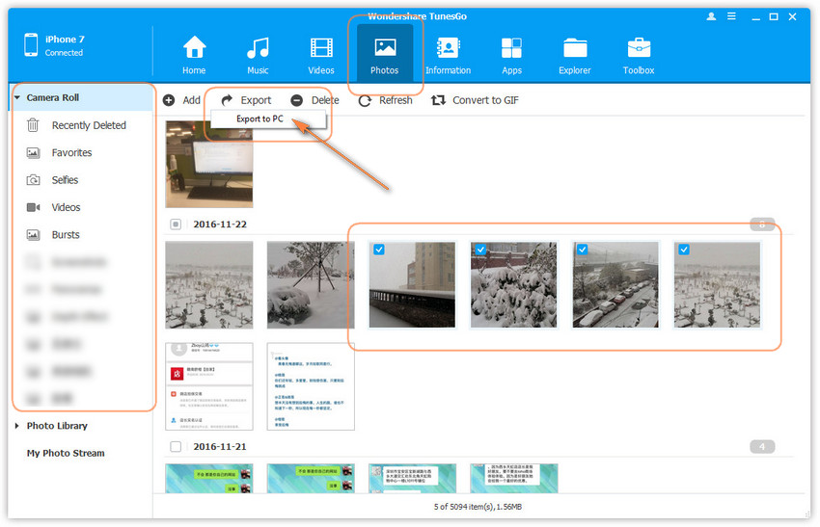
Task: Go to the Music section icon
Action: click(258, 48)
